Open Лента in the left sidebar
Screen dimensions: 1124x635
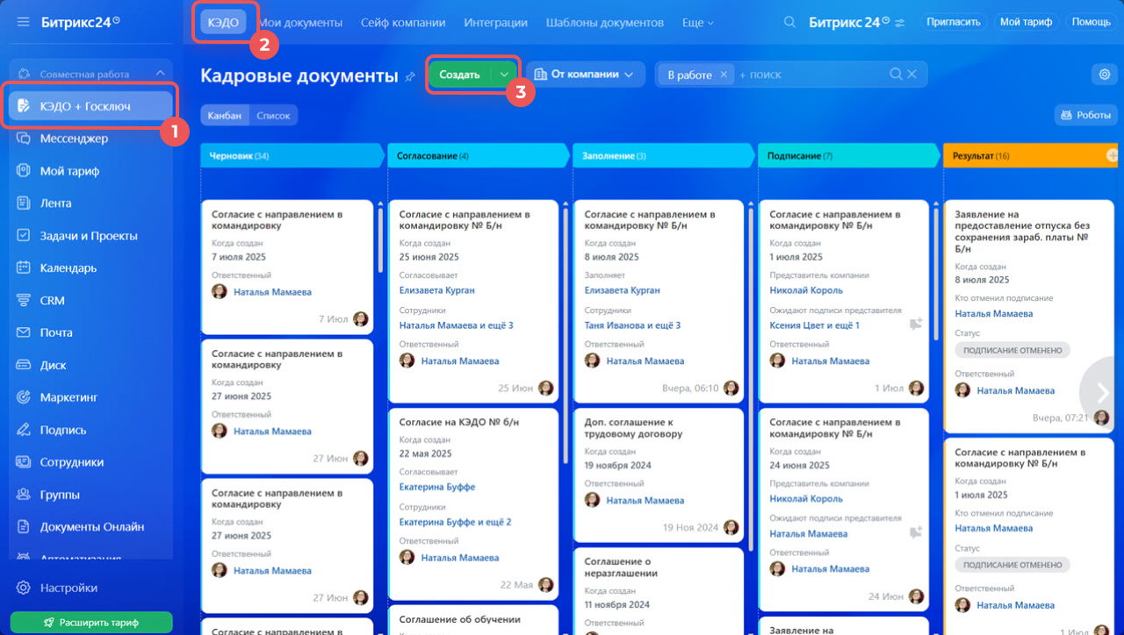pos(56,203)
